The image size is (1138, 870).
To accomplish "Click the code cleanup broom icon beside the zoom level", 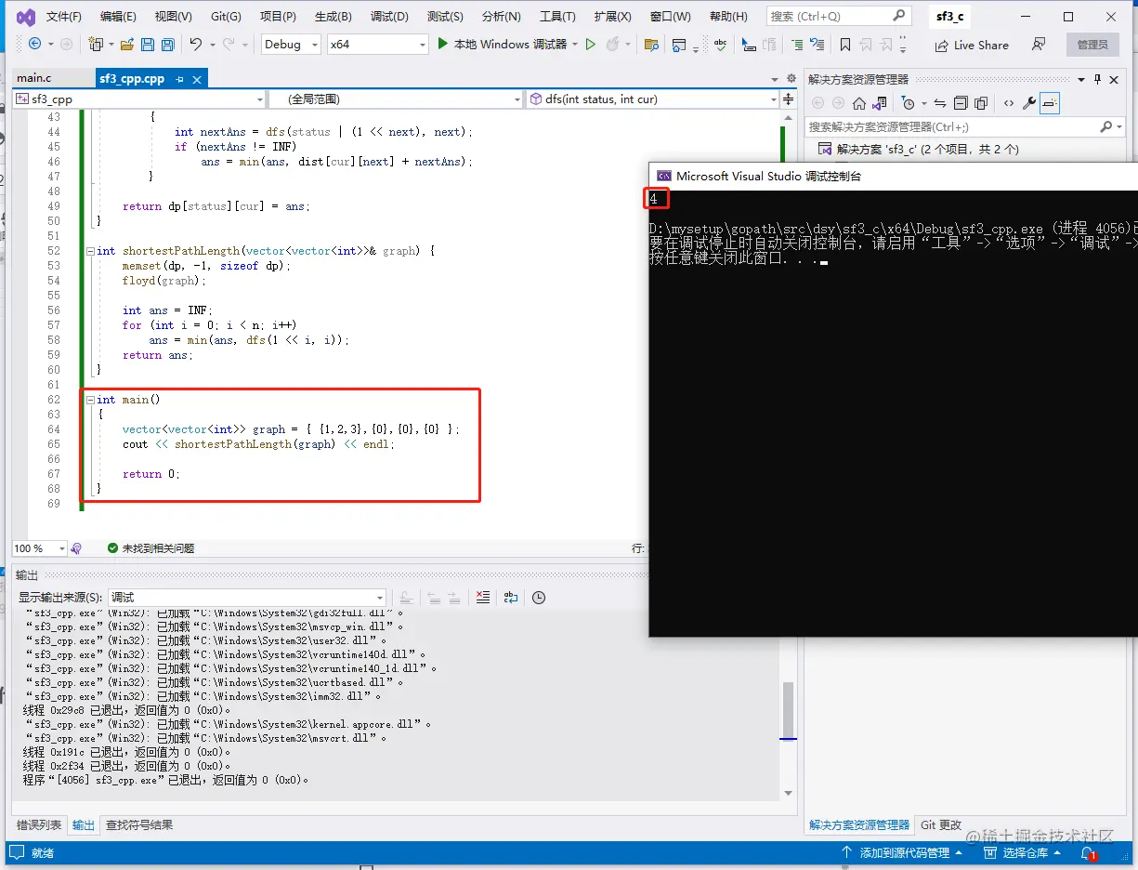I will coord(76,548).
